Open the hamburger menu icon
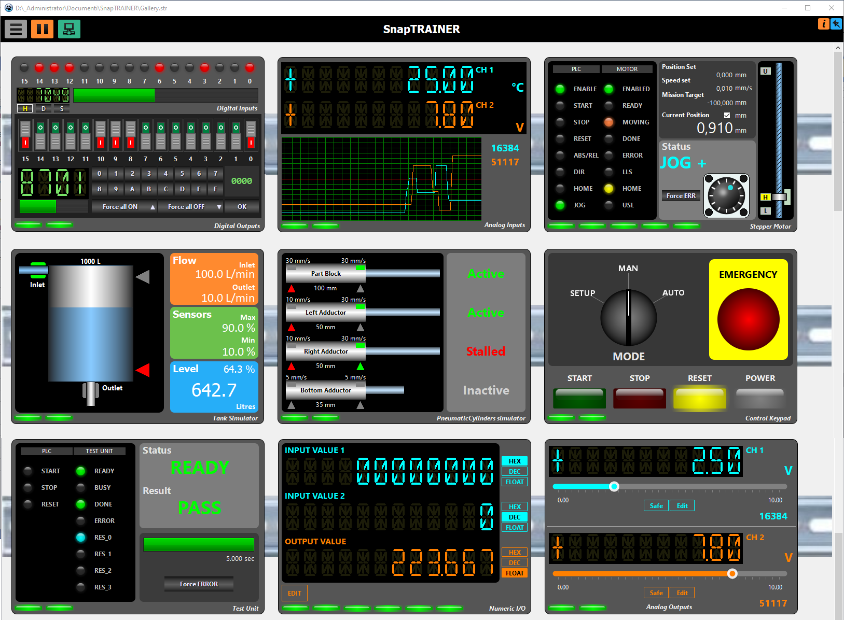This screenshot has height=620, width=844. [x=16, y=29]
